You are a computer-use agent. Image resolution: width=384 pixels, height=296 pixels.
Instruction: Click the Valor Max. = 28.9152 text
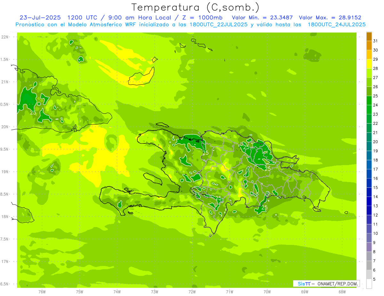click(330, 18)
